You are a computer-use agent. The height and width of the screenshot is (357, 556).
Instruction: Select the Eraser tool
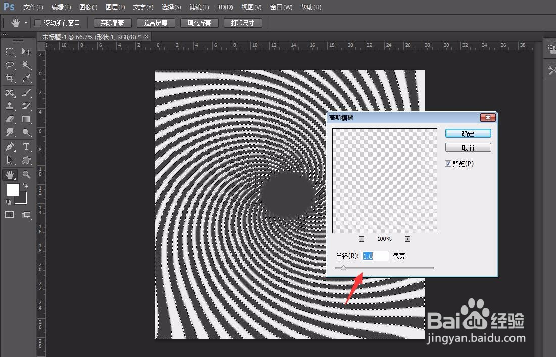click(x=10, y=119)
